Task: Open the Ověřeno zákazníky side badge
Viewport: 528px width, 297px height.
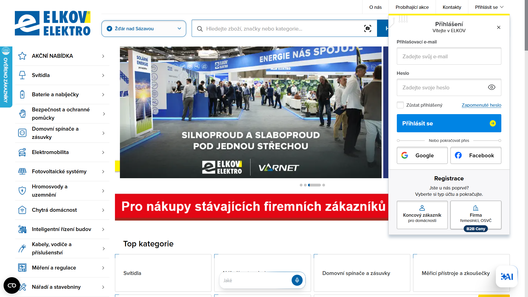Action: pyautogui.click(x=6, y=77)
